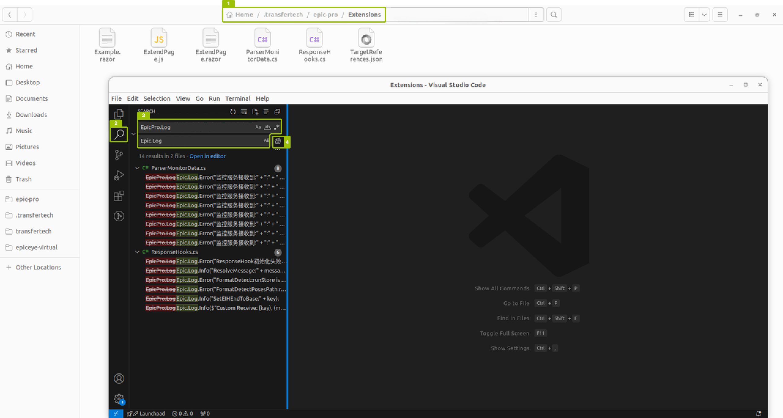Screen dimensions: 783x418
Task: Open the Go menu
Action: tap(199, 98)
